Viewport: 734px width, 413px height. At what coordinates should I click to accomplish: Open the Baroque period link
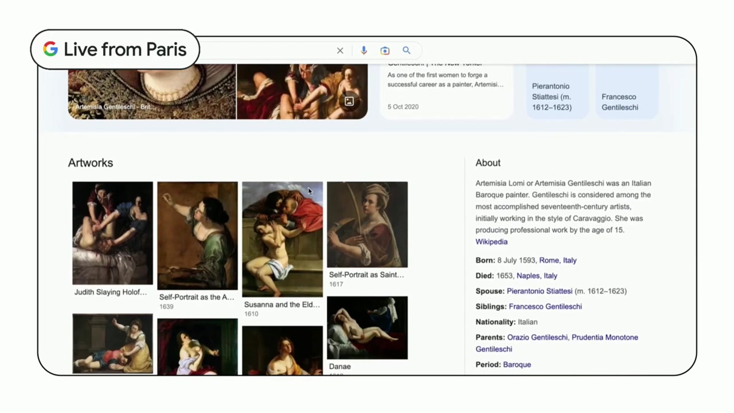[x=517, y=364]
